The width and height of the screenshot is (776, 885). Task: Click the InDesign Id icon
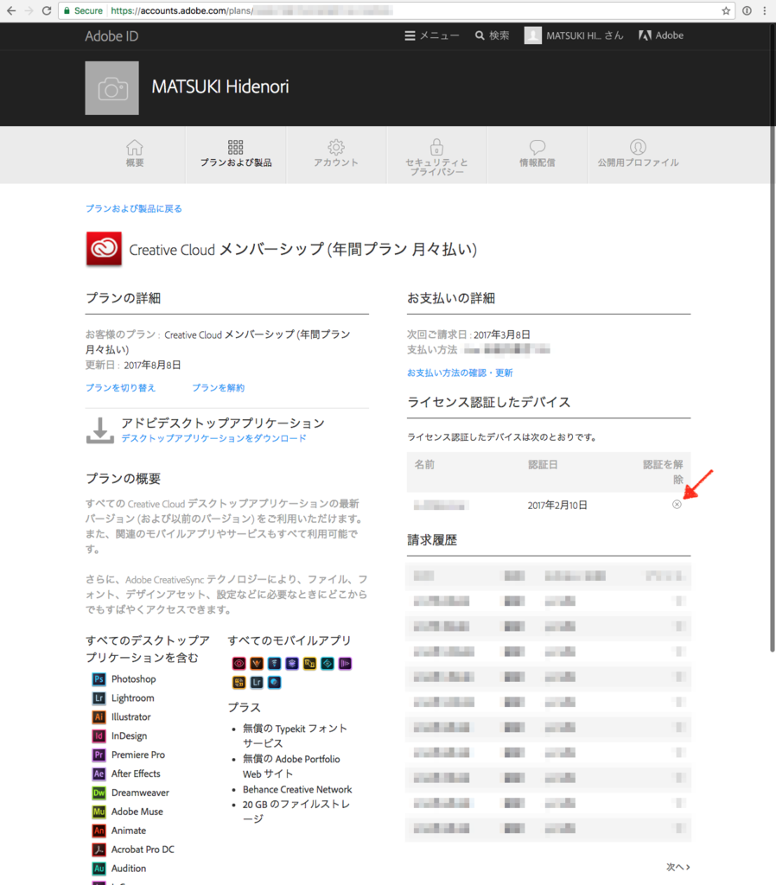pyautogui.click(x=99, y=736)
